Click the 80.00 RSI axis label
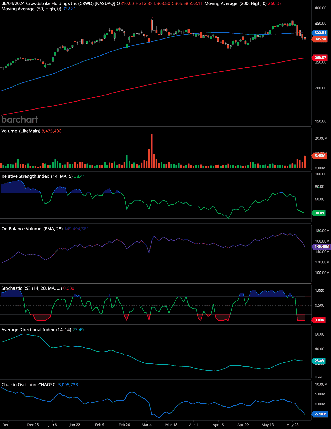 tap(320, 186)
